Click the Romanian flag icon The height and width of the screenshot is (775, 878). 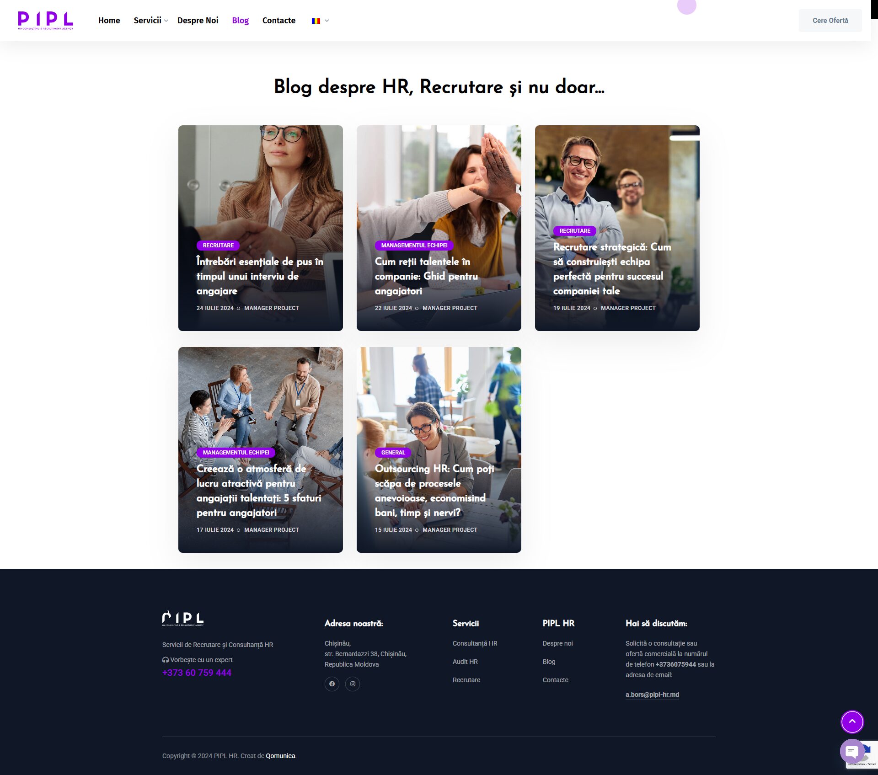click(316, 21)
